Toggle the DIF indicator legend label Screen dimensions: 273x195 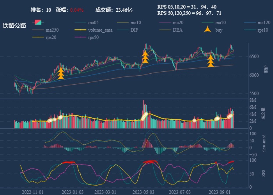pos(134,30)
